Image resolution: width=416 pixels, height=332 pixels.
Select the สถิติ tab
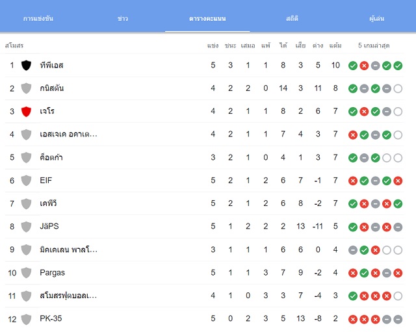(292, 18)
